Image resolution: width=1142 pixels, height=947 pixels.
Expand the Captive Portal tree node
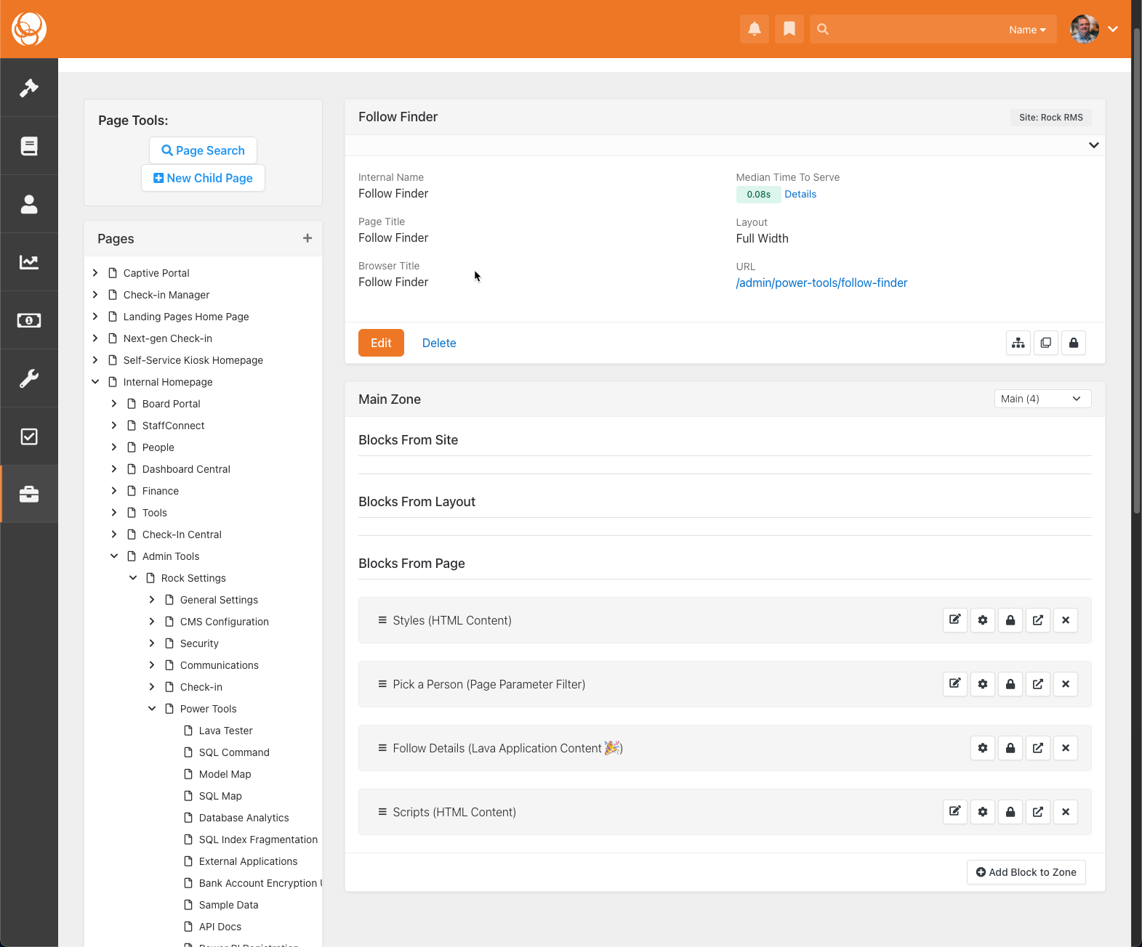95,273
